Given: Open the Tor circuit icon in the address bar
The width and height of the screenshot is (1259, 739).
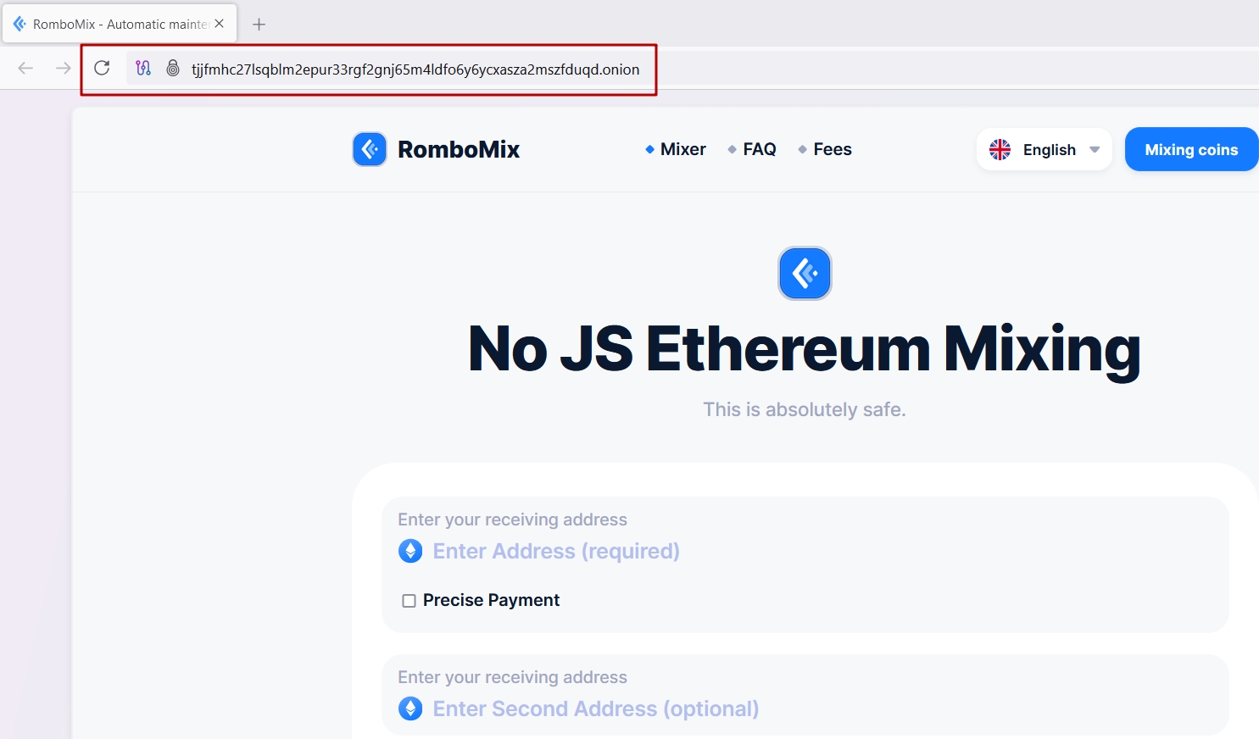Looking at the screenshot, I should coord(143,69).
